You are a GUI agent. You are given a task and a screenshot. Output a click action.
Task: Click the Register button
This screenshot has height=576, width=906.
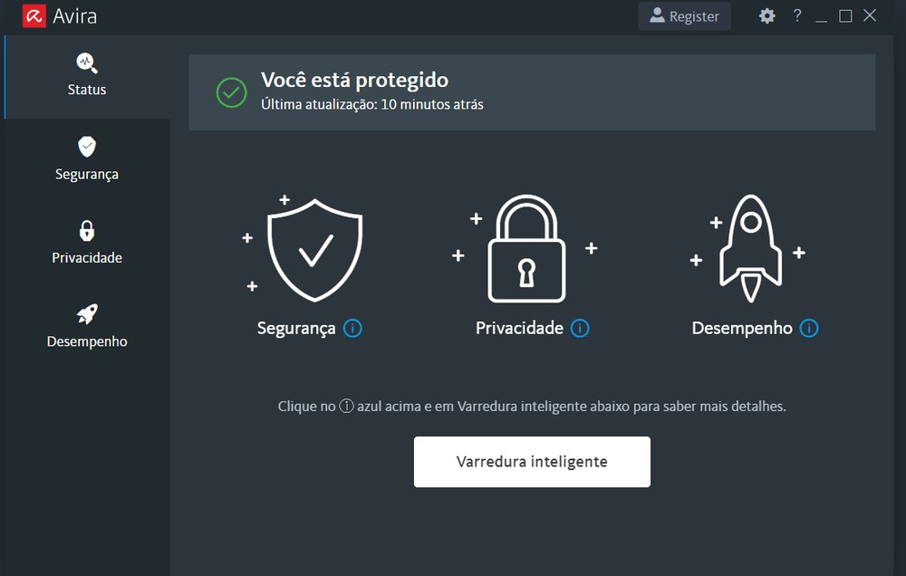684,15
